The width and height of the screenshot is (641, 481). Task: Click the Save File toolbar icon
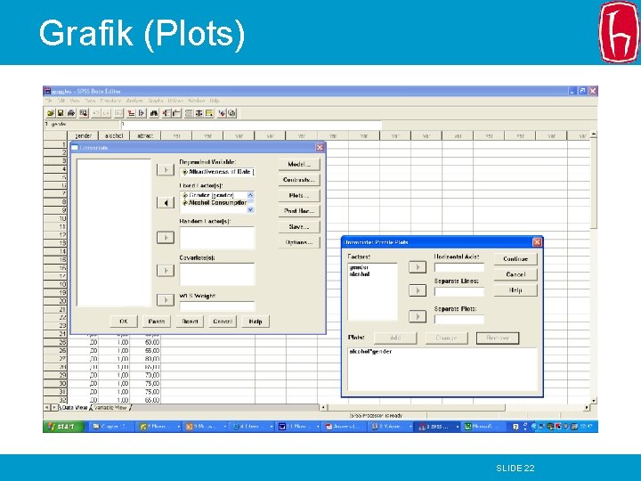click(x=61, y=113)
